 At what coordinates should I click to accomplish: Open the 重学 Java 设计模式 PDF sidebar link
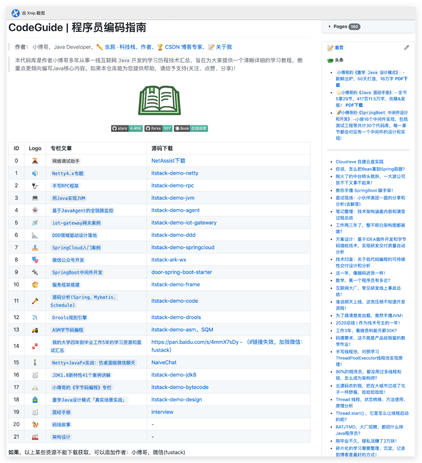[x=372, y=79]
